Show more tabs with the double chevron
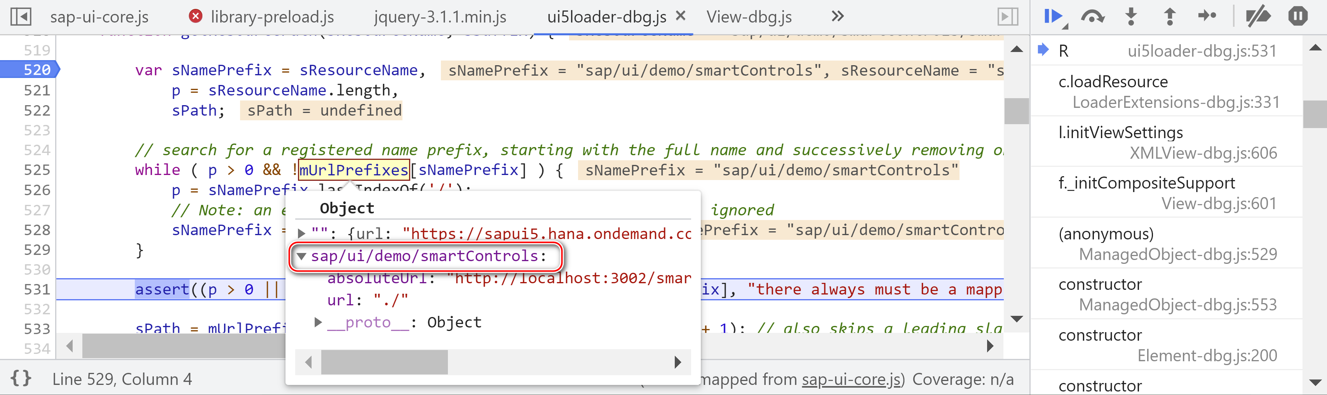Image resolution: width=1327 pixels, height=395 pixels. (x=838, y=16)
